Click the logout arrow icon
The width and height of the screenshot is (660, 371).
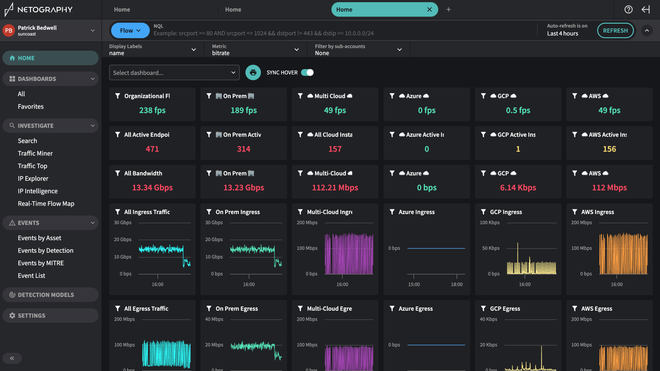[x=646, y=10]
